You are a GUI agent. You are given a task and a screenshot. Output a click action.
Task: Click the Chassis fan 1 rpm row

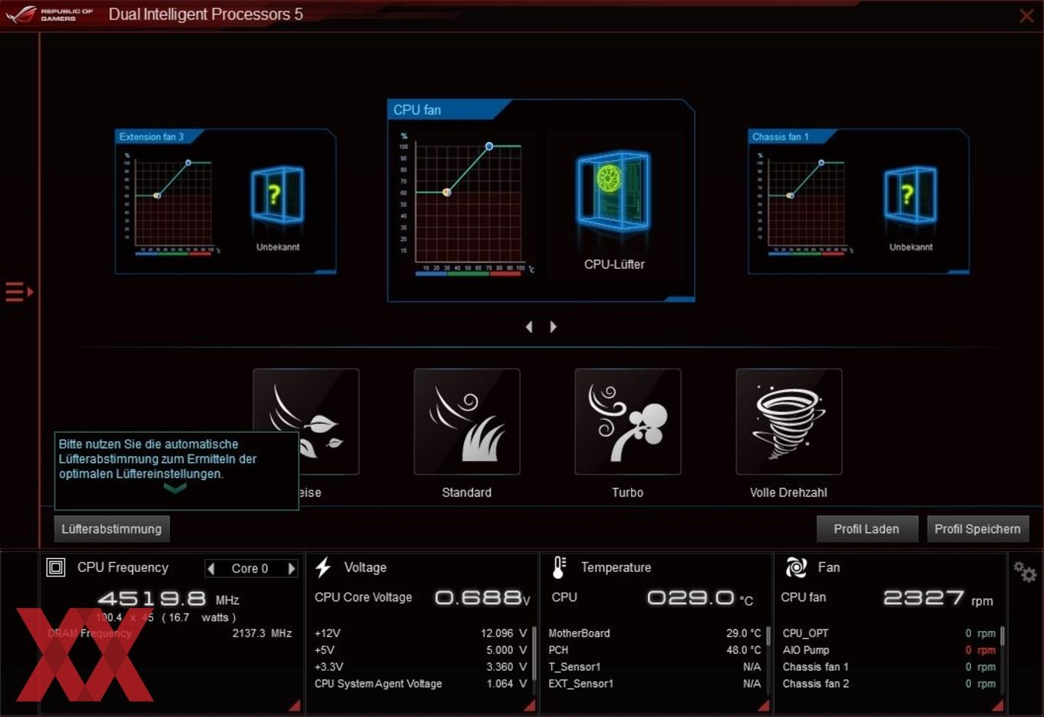889,667
